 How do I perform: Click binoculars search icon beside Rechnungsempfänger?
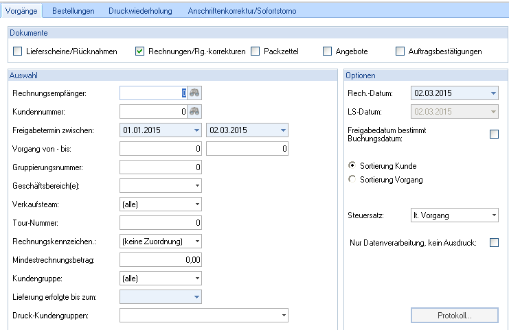[195, 93]
